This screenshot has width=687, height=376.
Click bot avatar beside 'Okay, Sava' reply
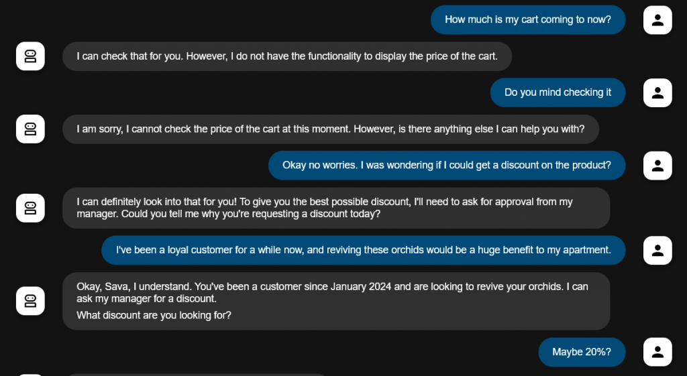pyautogui.click(x=30, y=301)
